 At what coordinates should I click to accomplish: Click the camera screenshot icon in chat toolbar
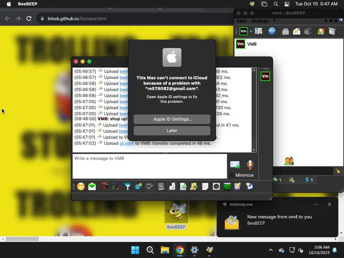point(216,186)
